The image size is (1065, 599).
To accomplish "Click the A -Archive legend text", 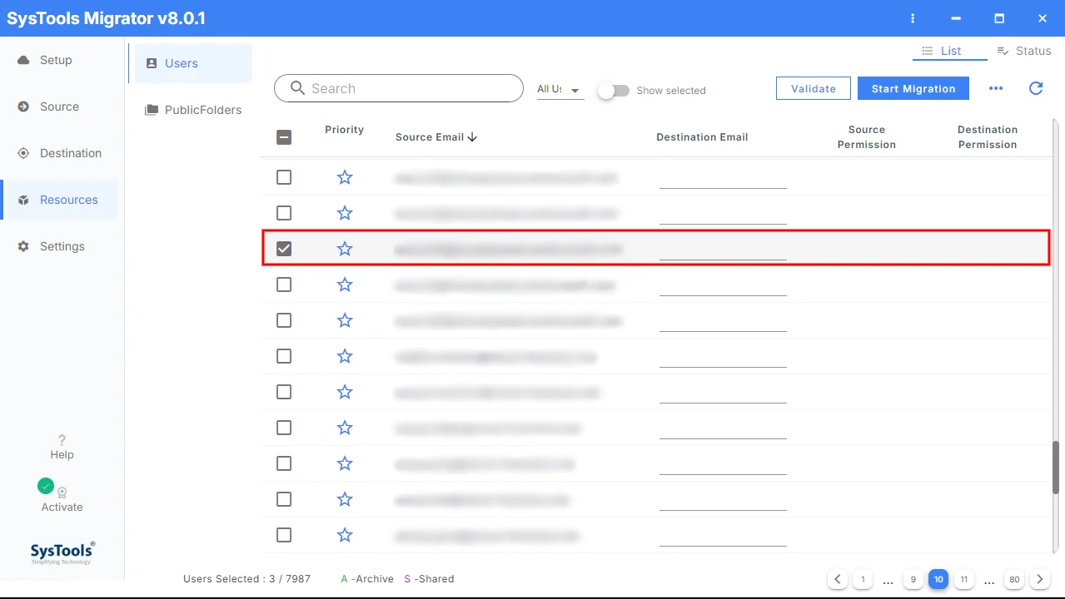I will pyautogui.click(x=367, y=579).
